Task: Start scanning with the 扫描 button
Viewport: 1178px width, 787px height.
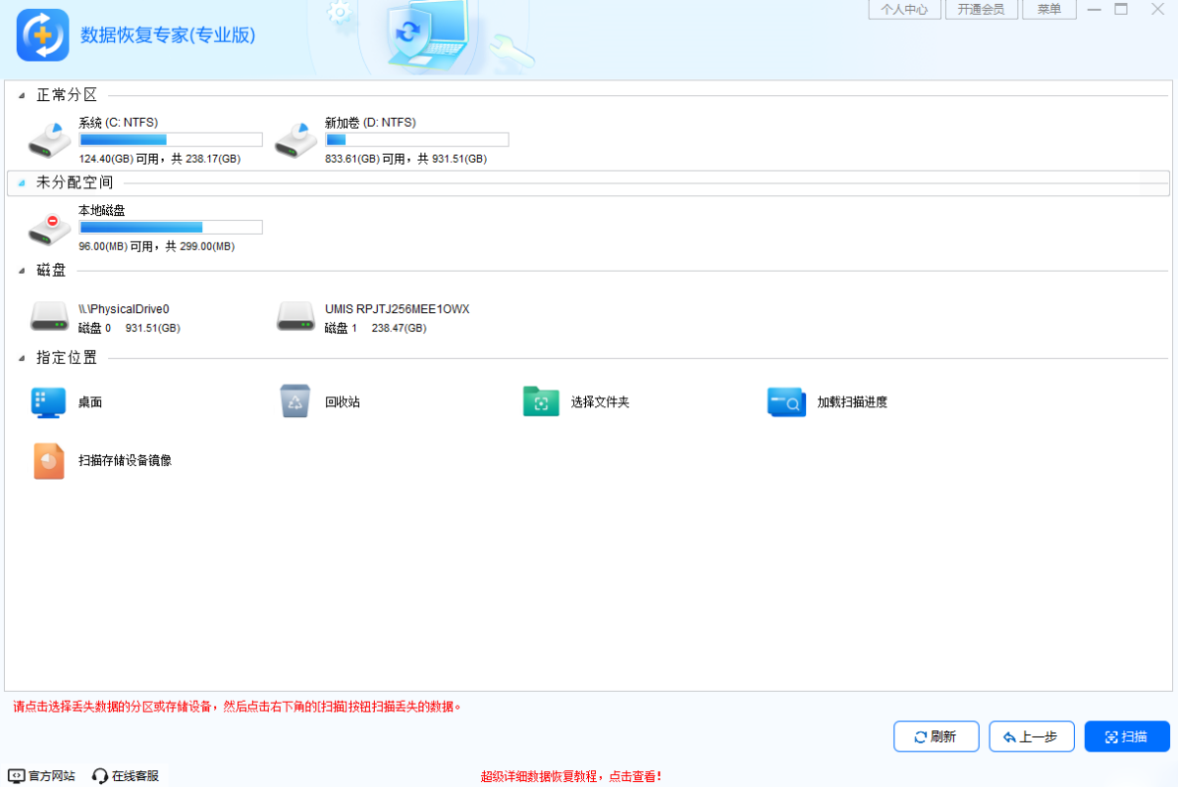Action: coord(1126,736)
